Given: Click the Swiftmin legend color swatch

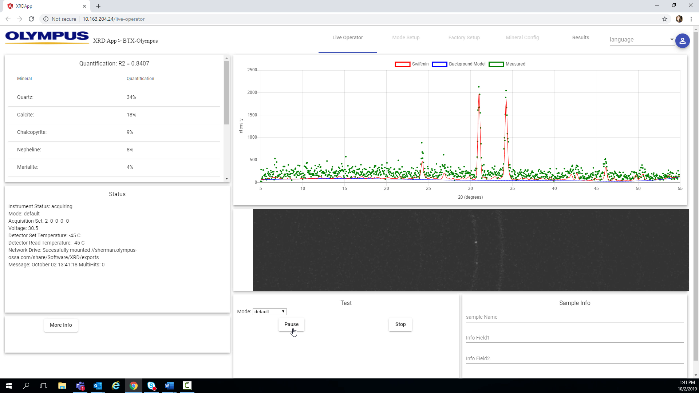Looking at the screenshot, I should click(402, 64).
